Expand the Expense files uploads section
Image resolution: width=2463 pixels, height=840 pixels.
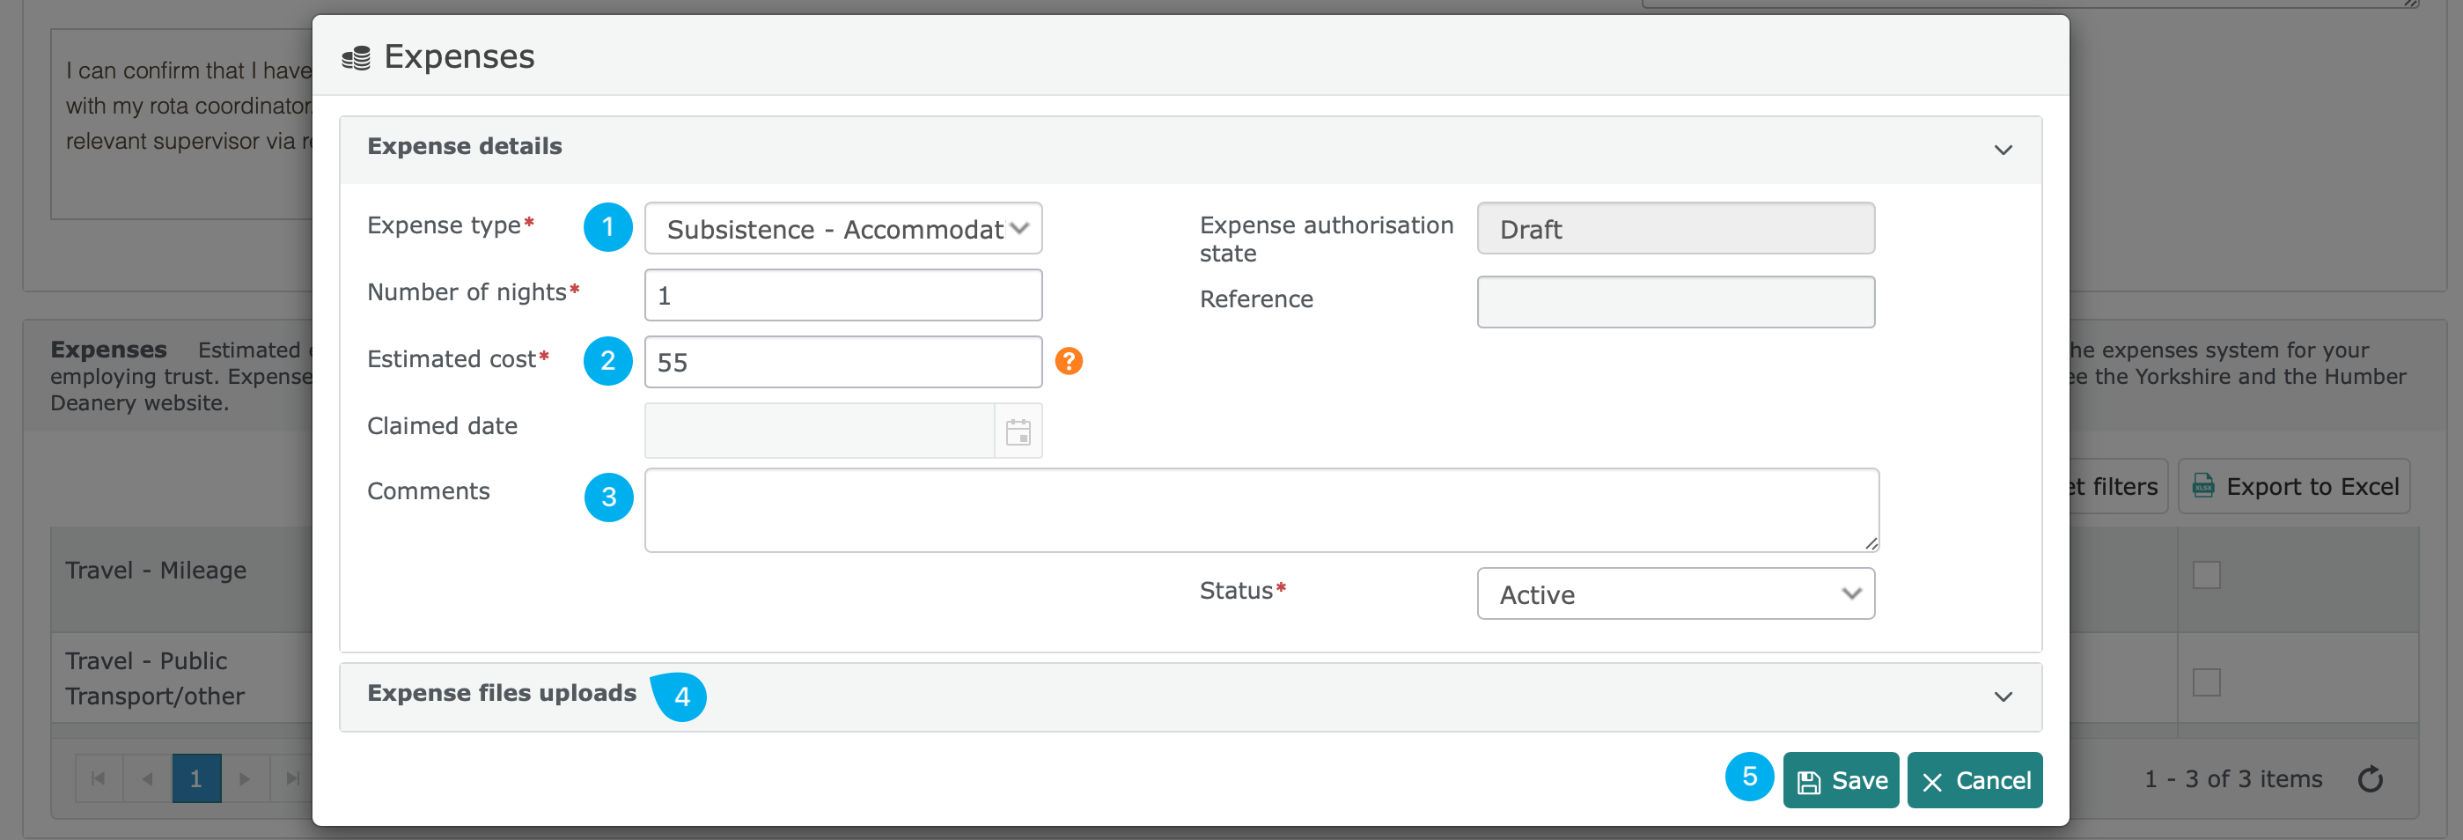click(2002, 696)
